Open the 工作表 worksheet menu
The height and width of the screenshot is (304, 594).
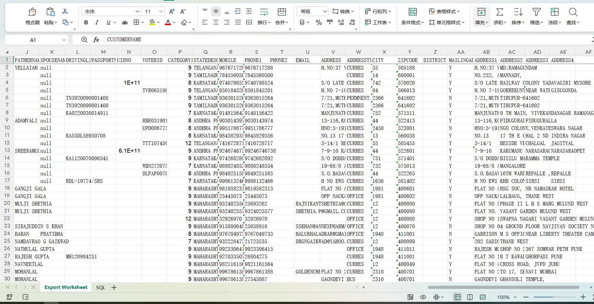click(378, 22)
